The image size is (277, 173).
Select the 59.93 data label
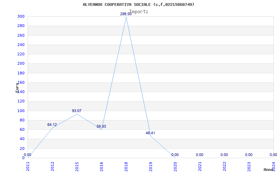[101, 126]
